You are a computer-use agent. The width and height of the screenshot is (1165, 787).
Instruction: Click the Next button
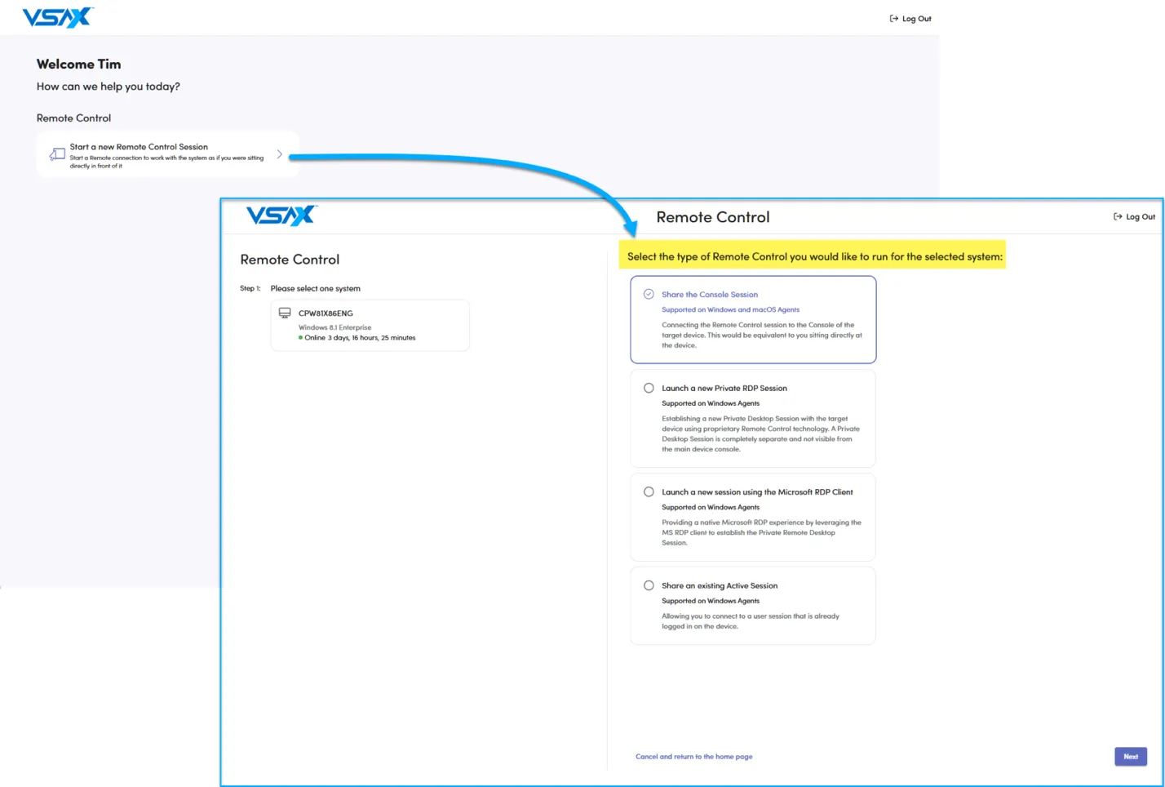1130,757
